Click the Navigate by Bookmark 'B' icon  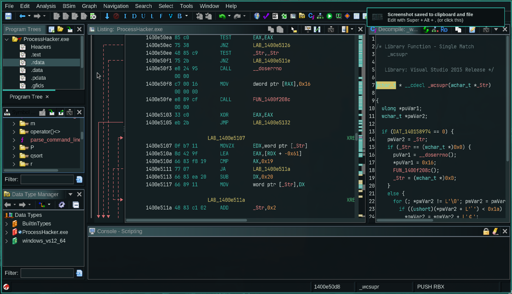[x=180, y=16]
